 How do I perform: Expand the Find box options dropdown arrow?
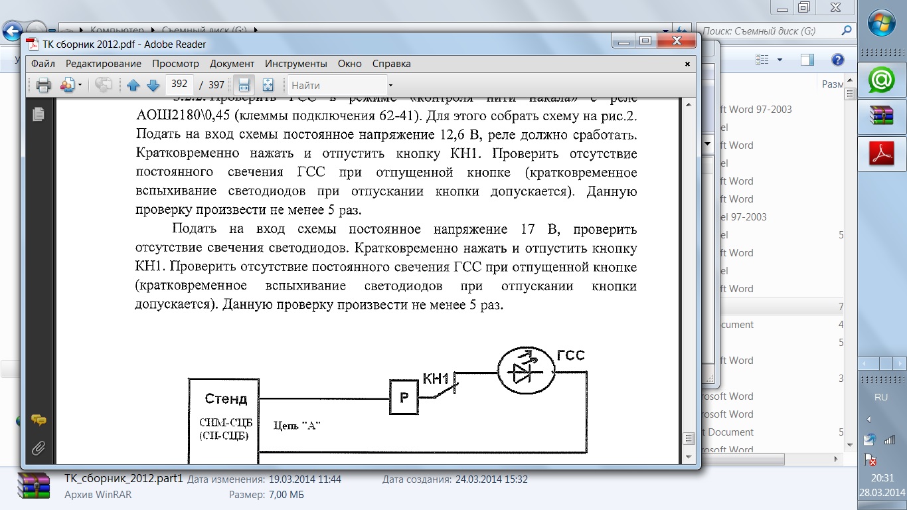coord(390,86)
